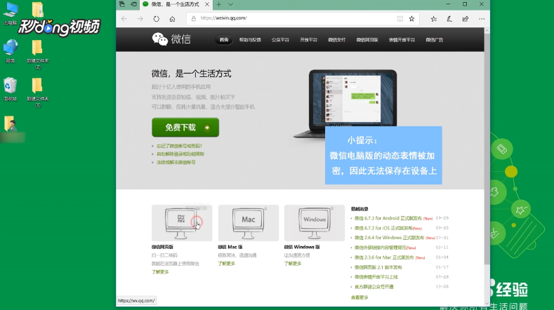This screenshot has width=554, height=310.
Task: Open browser Settings and more menu
Action: point(482,19)
